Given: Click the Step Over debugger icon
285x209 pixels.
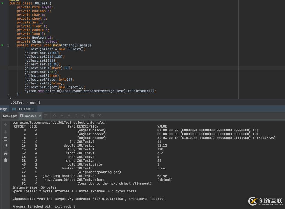Looking at the screenshot, I should point(55,116).
